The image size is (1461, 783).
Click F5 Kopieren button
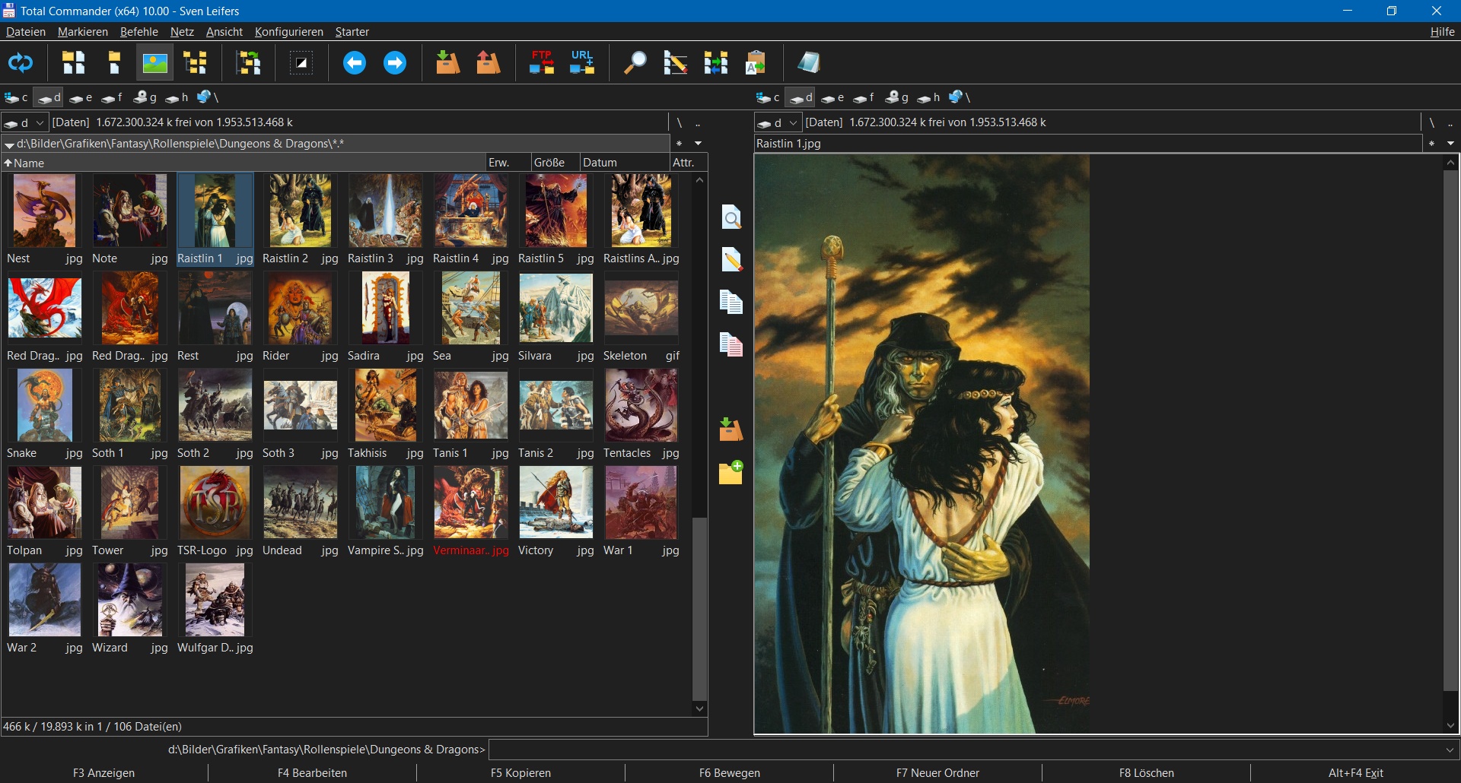pyautogui.click(x=521, y=773)
